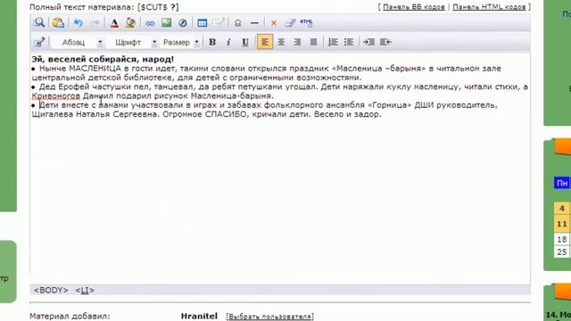Select calendar day 25
The height and width of the screenshot is (321, 571).
(x=561, y=251)
